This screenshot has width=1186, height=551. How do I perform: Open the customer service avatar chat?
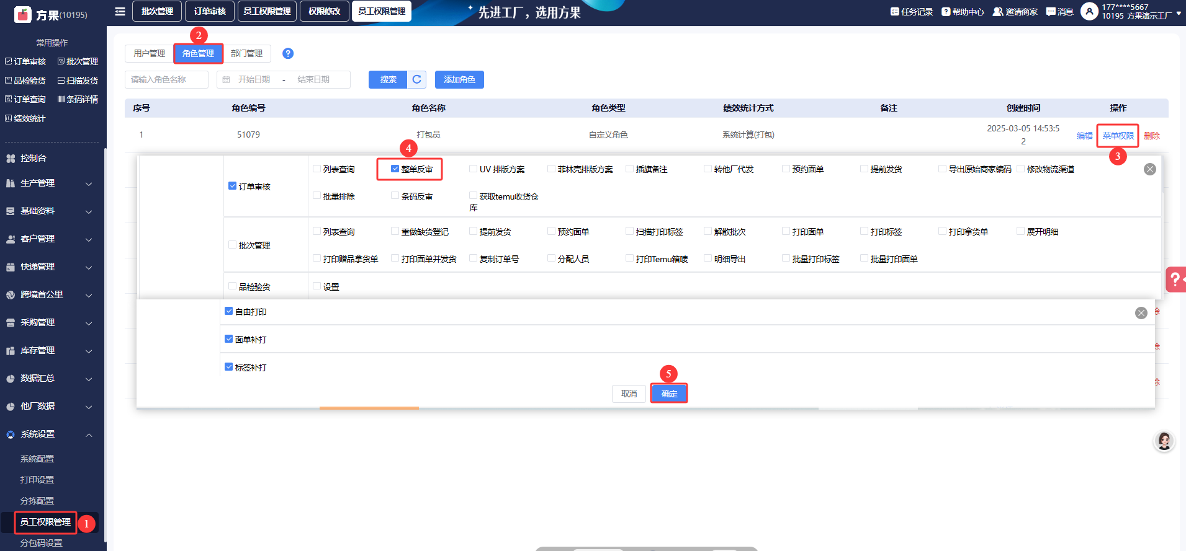tap(1164, 441)
